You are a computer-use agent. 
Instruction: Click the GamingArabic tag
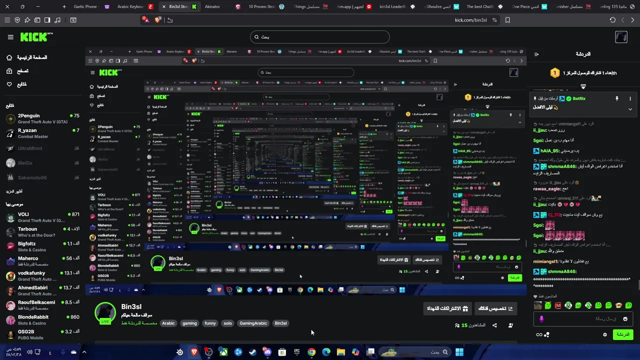(253, 323)
